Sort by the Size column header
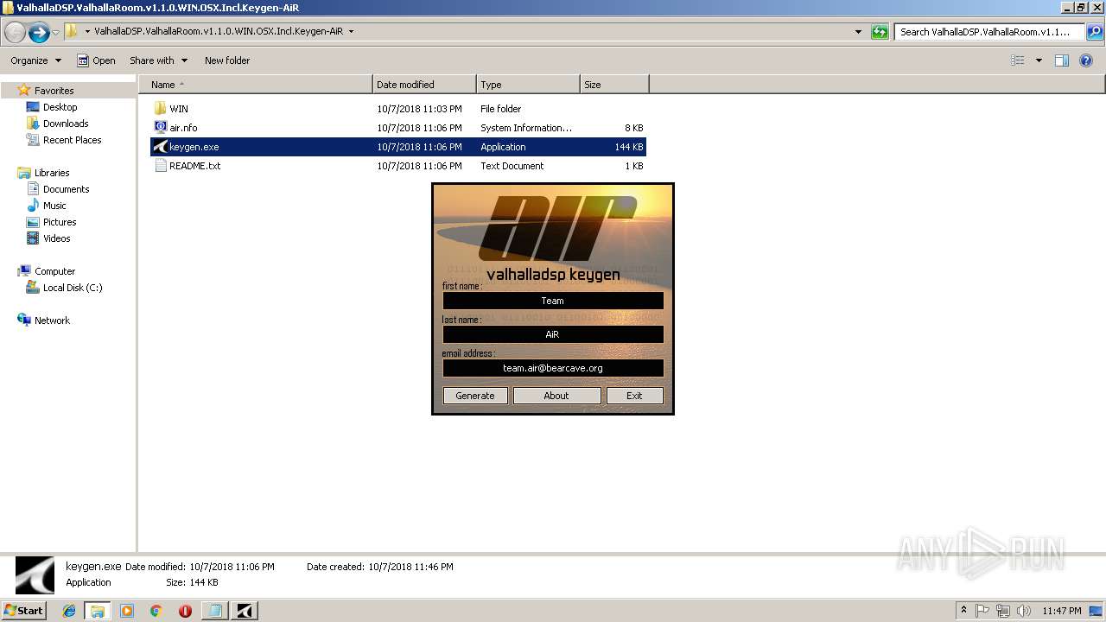The height and width of the screenshot is (622, 1106). tap(614, 85)
